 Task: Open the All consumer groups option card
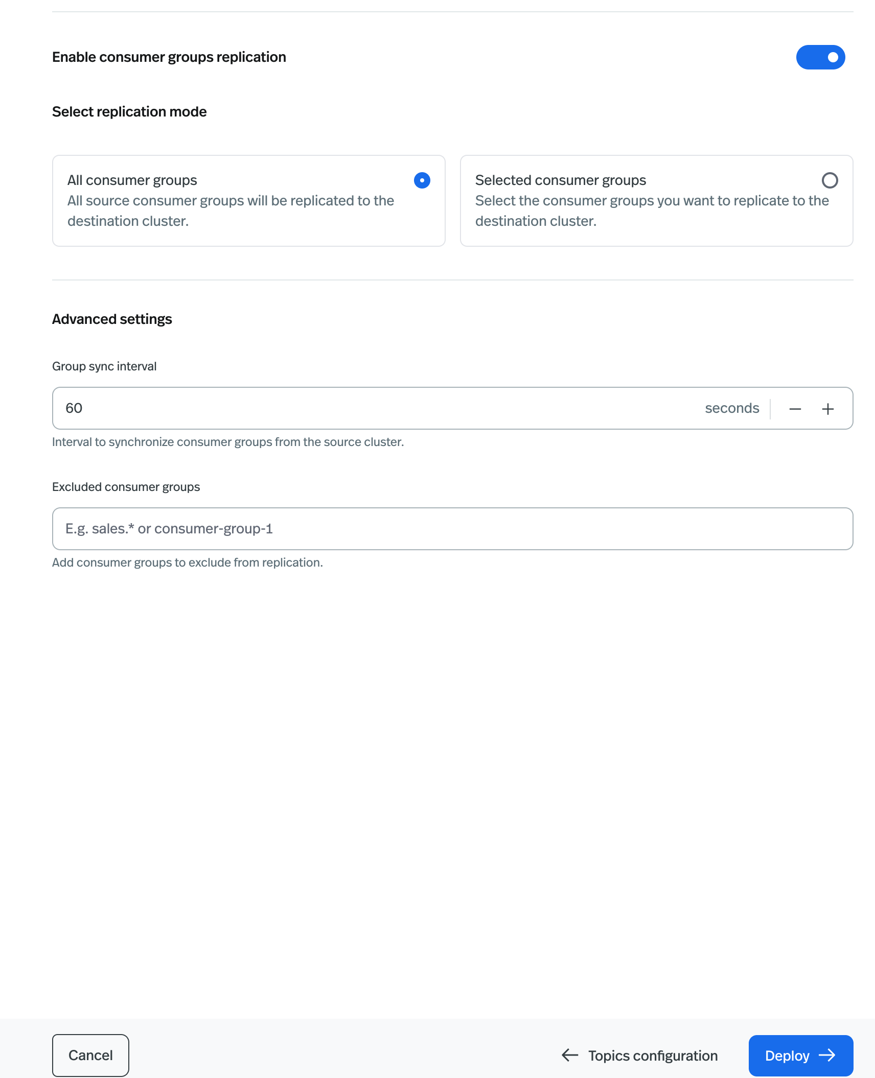249,200
